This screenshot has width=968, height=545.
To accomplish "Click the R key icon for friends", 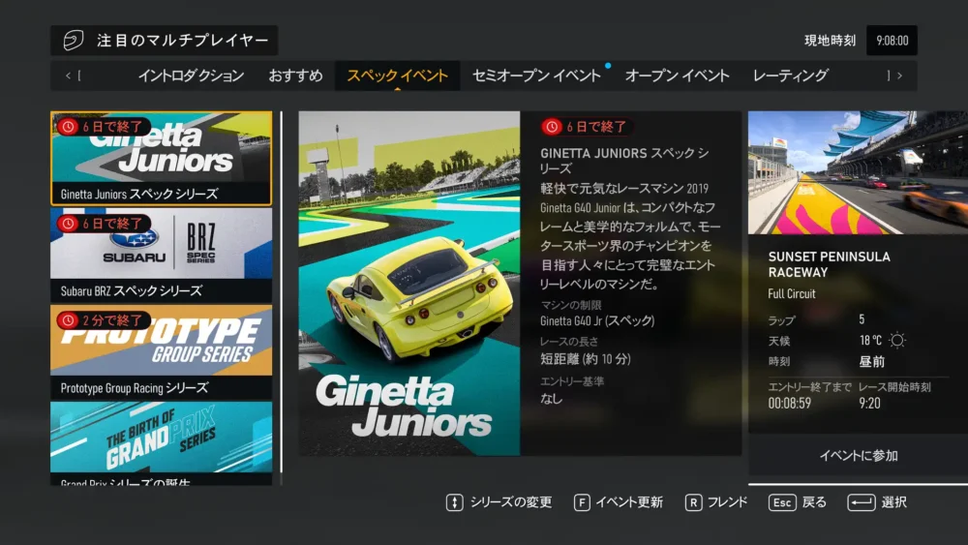I will 693,502.
